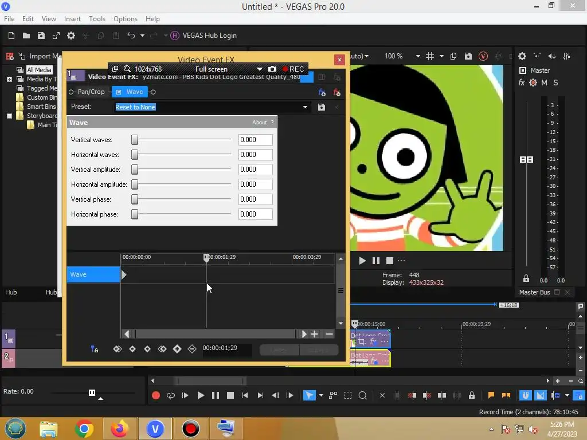Expand the Media By Type tree node
The image size is (587, 440).
[9, 79]
